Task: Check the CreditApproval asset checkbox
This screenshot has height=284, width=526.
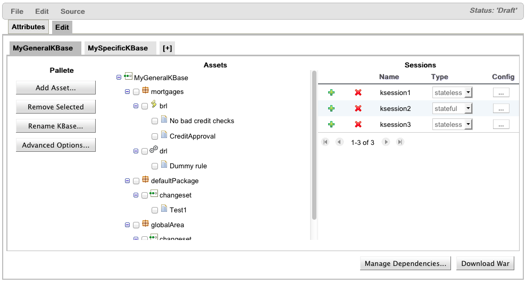Action: [155, 136]
